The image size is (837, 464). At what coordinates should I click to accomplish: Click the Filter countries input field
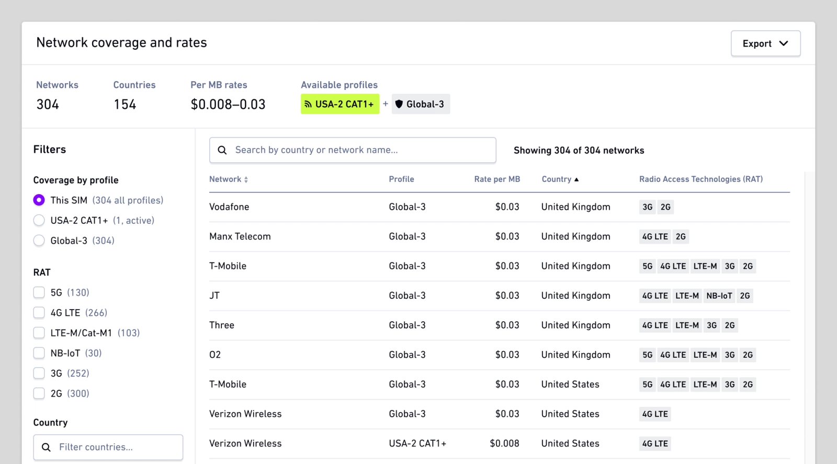[x=108, y=447]
